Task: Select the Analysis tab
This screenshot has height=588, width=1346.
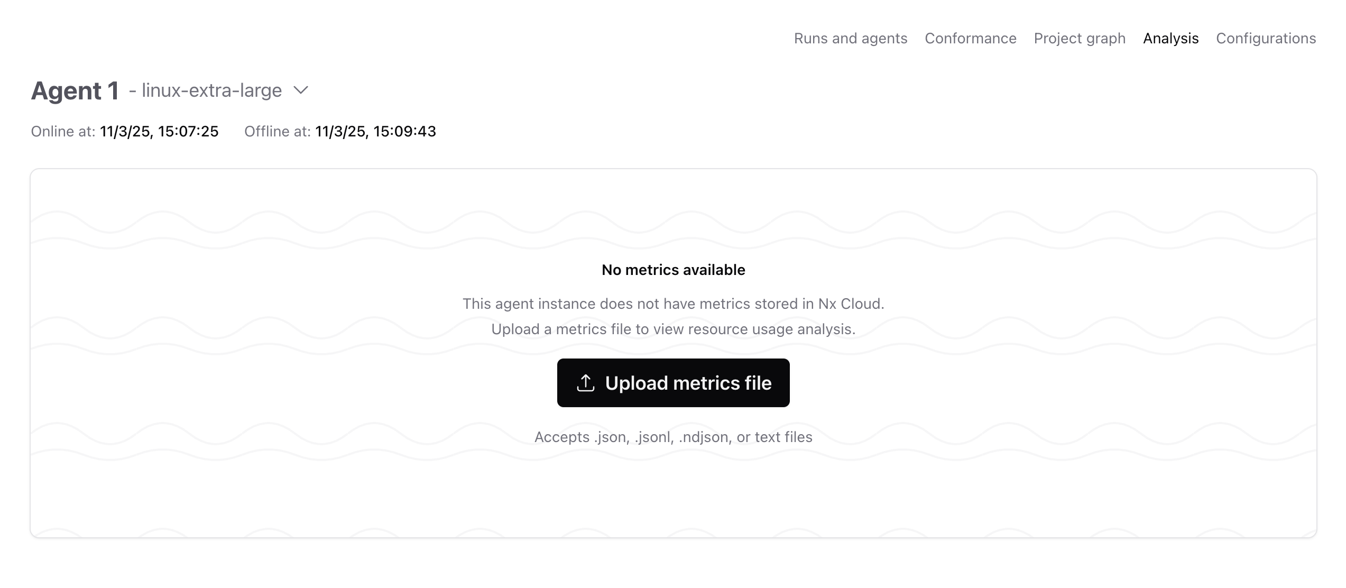Action: point(1171,38)
